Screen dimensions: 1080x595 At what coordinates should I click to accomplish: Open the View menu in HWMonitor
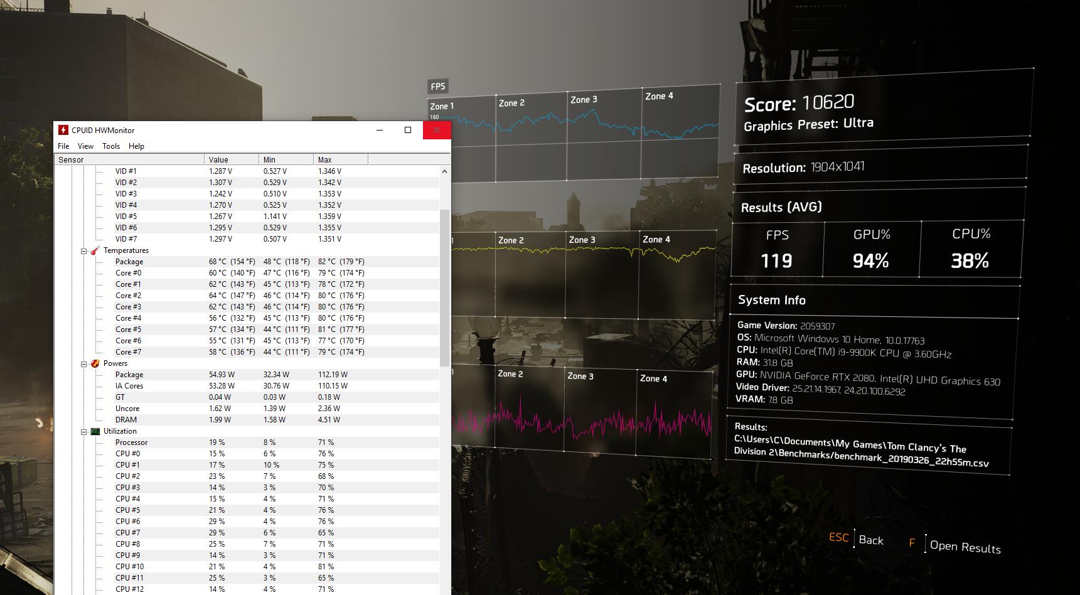tap(85, 146)
